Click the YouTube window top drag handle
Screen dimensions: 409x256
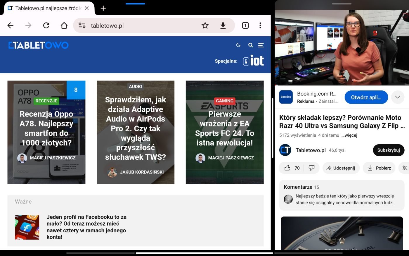342,4
